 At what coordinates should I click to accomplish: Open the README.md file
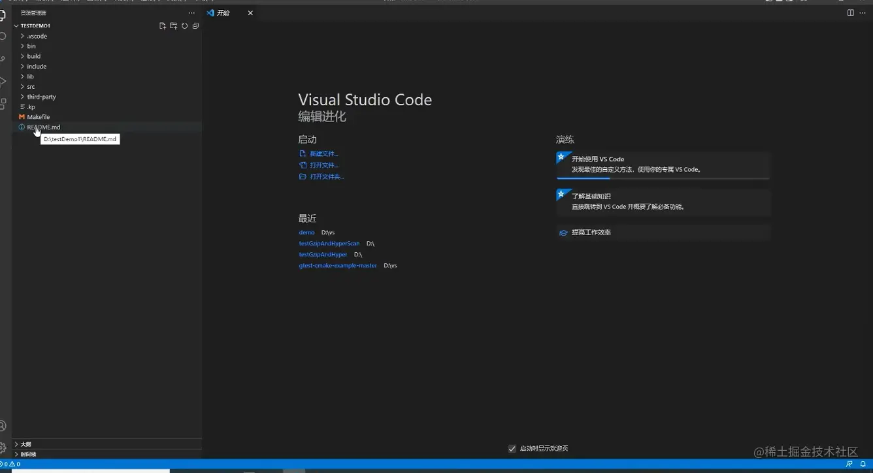pyautogui.click(x=107, y=127)
